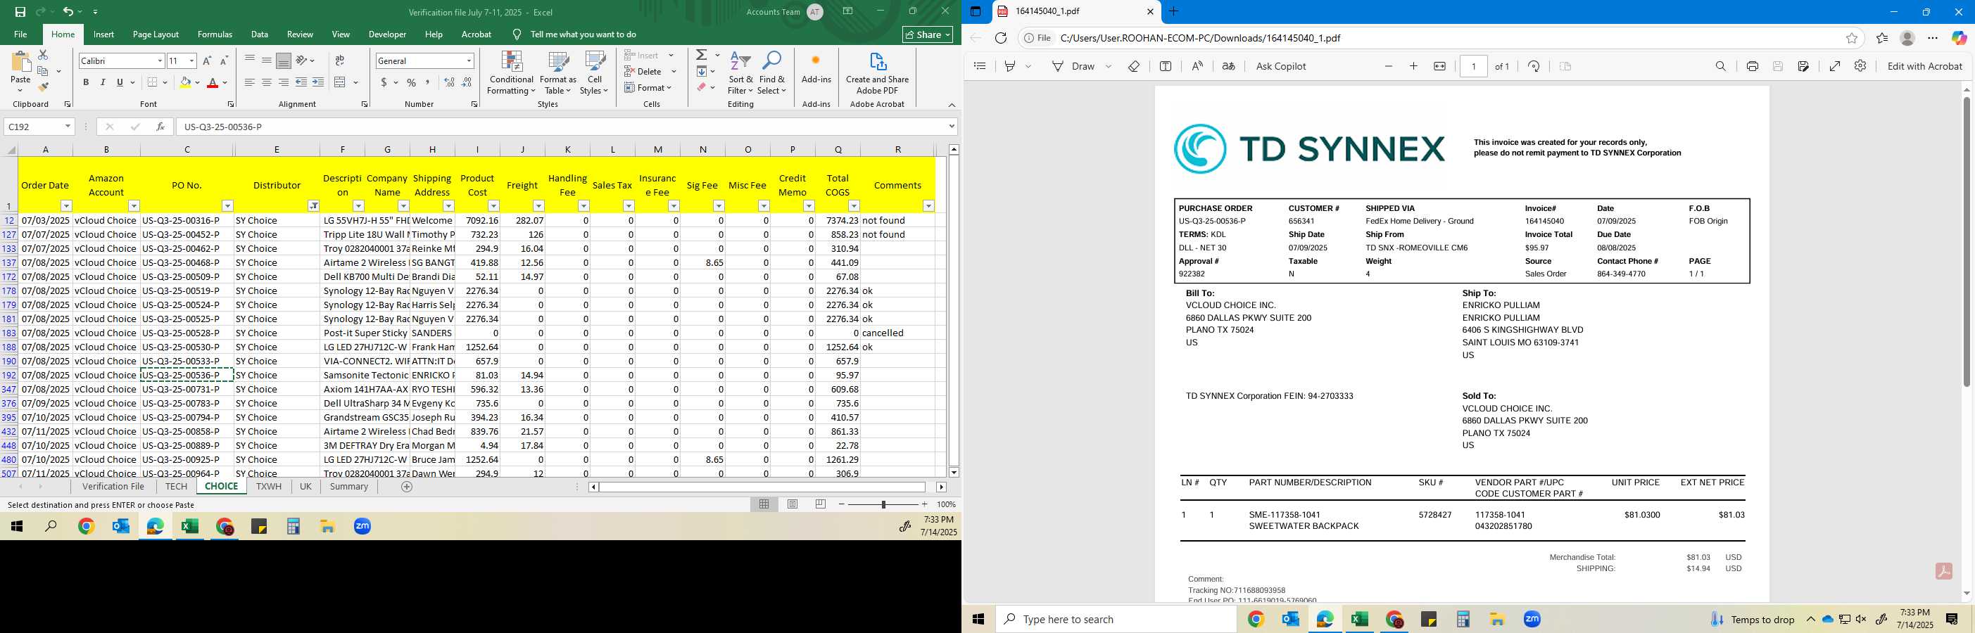This screenshot has height=633, width=1975.
Task: Print the PDF invoice
Action: (x=1753, y=66)
